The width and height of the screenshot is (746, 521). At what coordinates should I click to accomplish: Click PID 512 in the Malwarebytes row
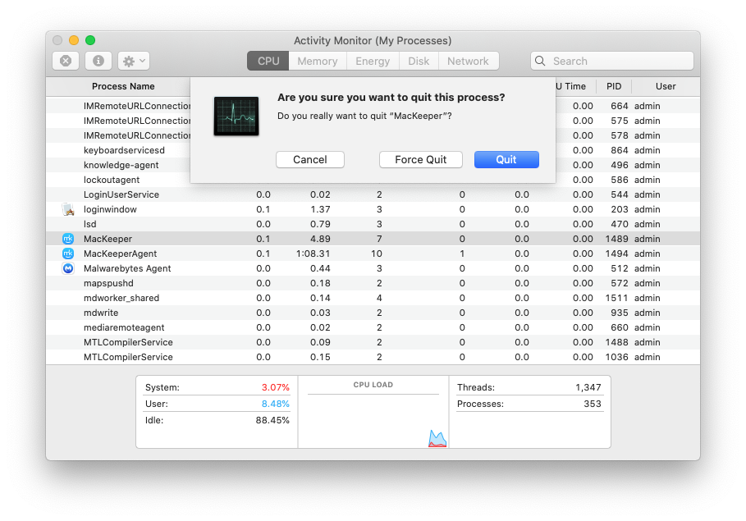click(620, 268)
